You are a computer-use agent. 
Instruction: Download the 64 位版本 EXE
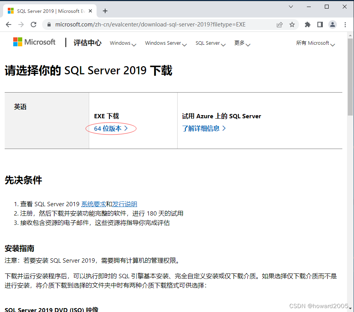tap(111, 129)
